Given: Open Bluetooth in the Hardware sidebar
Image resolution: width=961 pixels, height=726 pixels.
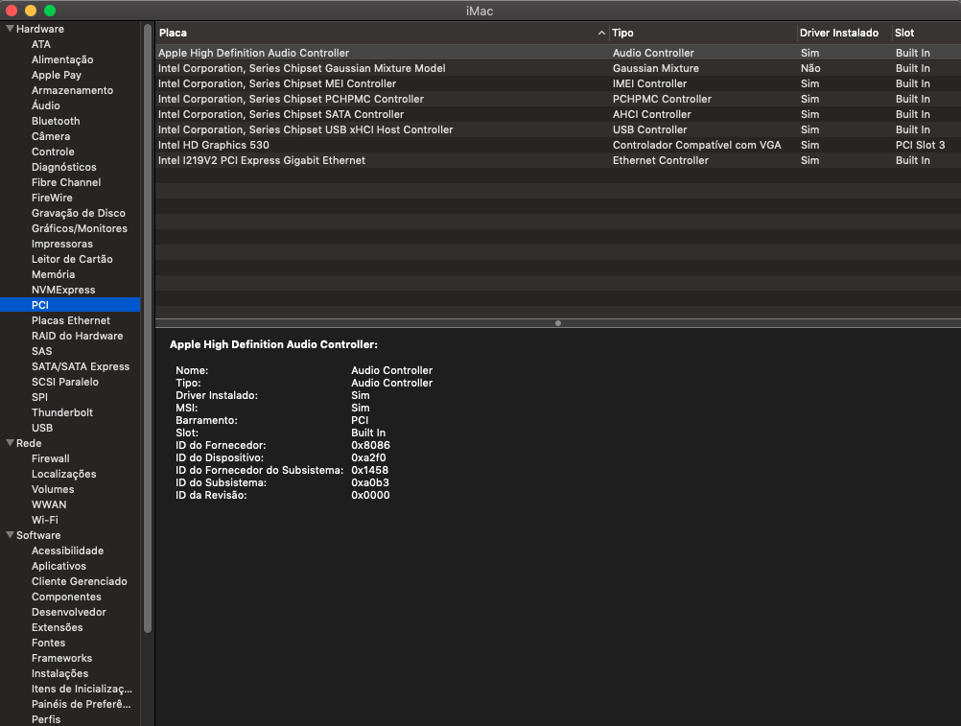Looking at the screenshot, I should click(56, 121).
